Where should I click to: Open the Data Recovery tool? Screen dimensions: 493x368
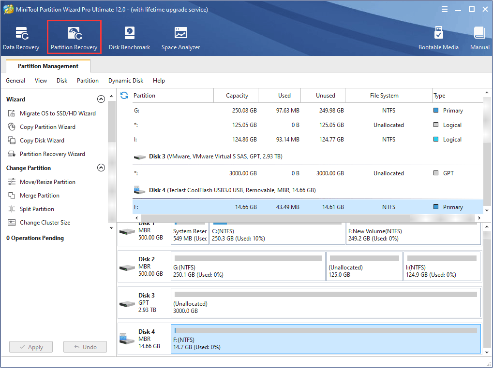(21, 38)
